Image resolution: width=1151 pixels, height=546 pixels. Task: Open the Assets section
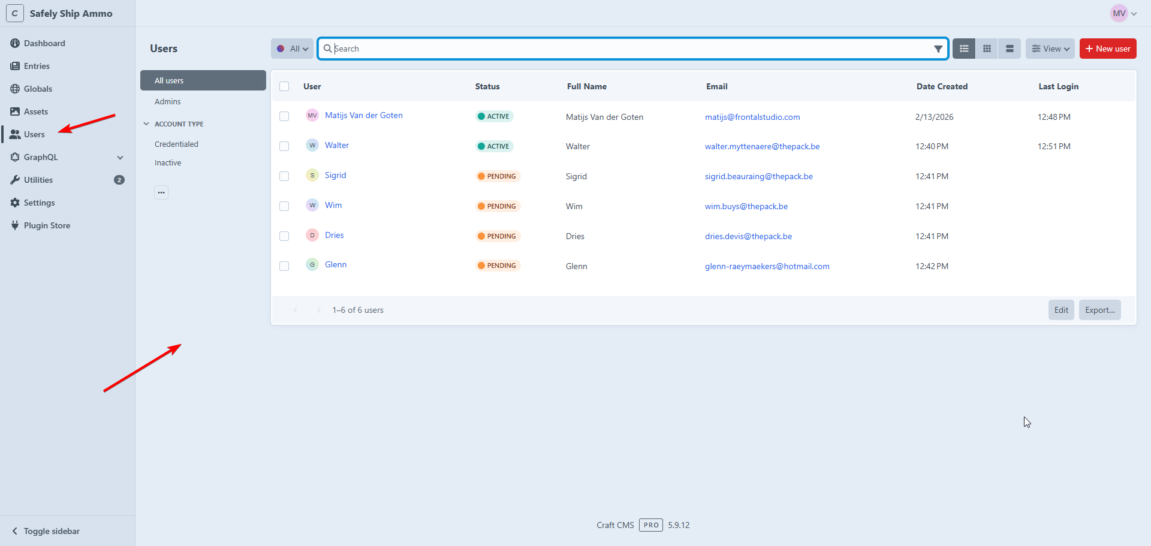pos(29,111)
